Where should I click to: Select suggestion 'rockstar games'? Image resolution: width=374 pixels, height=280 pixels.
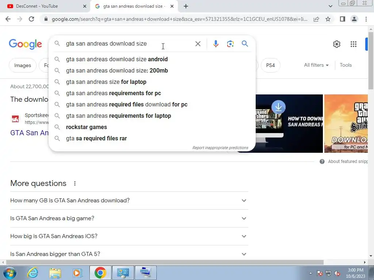click(x=152, y=127)
